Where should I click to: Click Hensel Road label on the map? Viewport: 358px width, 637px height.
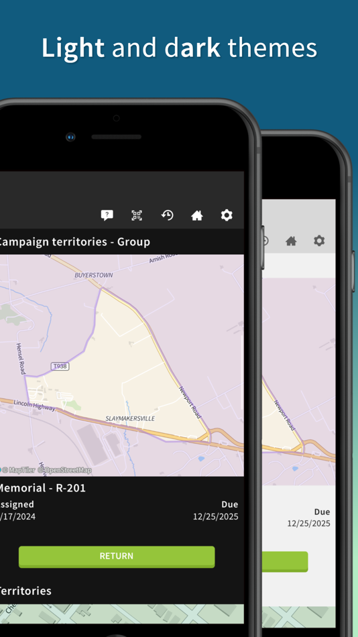[20, 358]
